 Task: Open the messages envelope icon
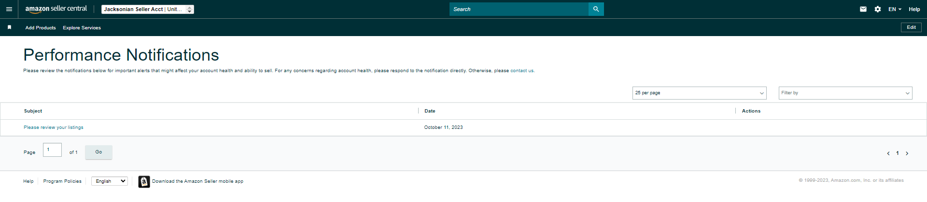click(863, 9)
